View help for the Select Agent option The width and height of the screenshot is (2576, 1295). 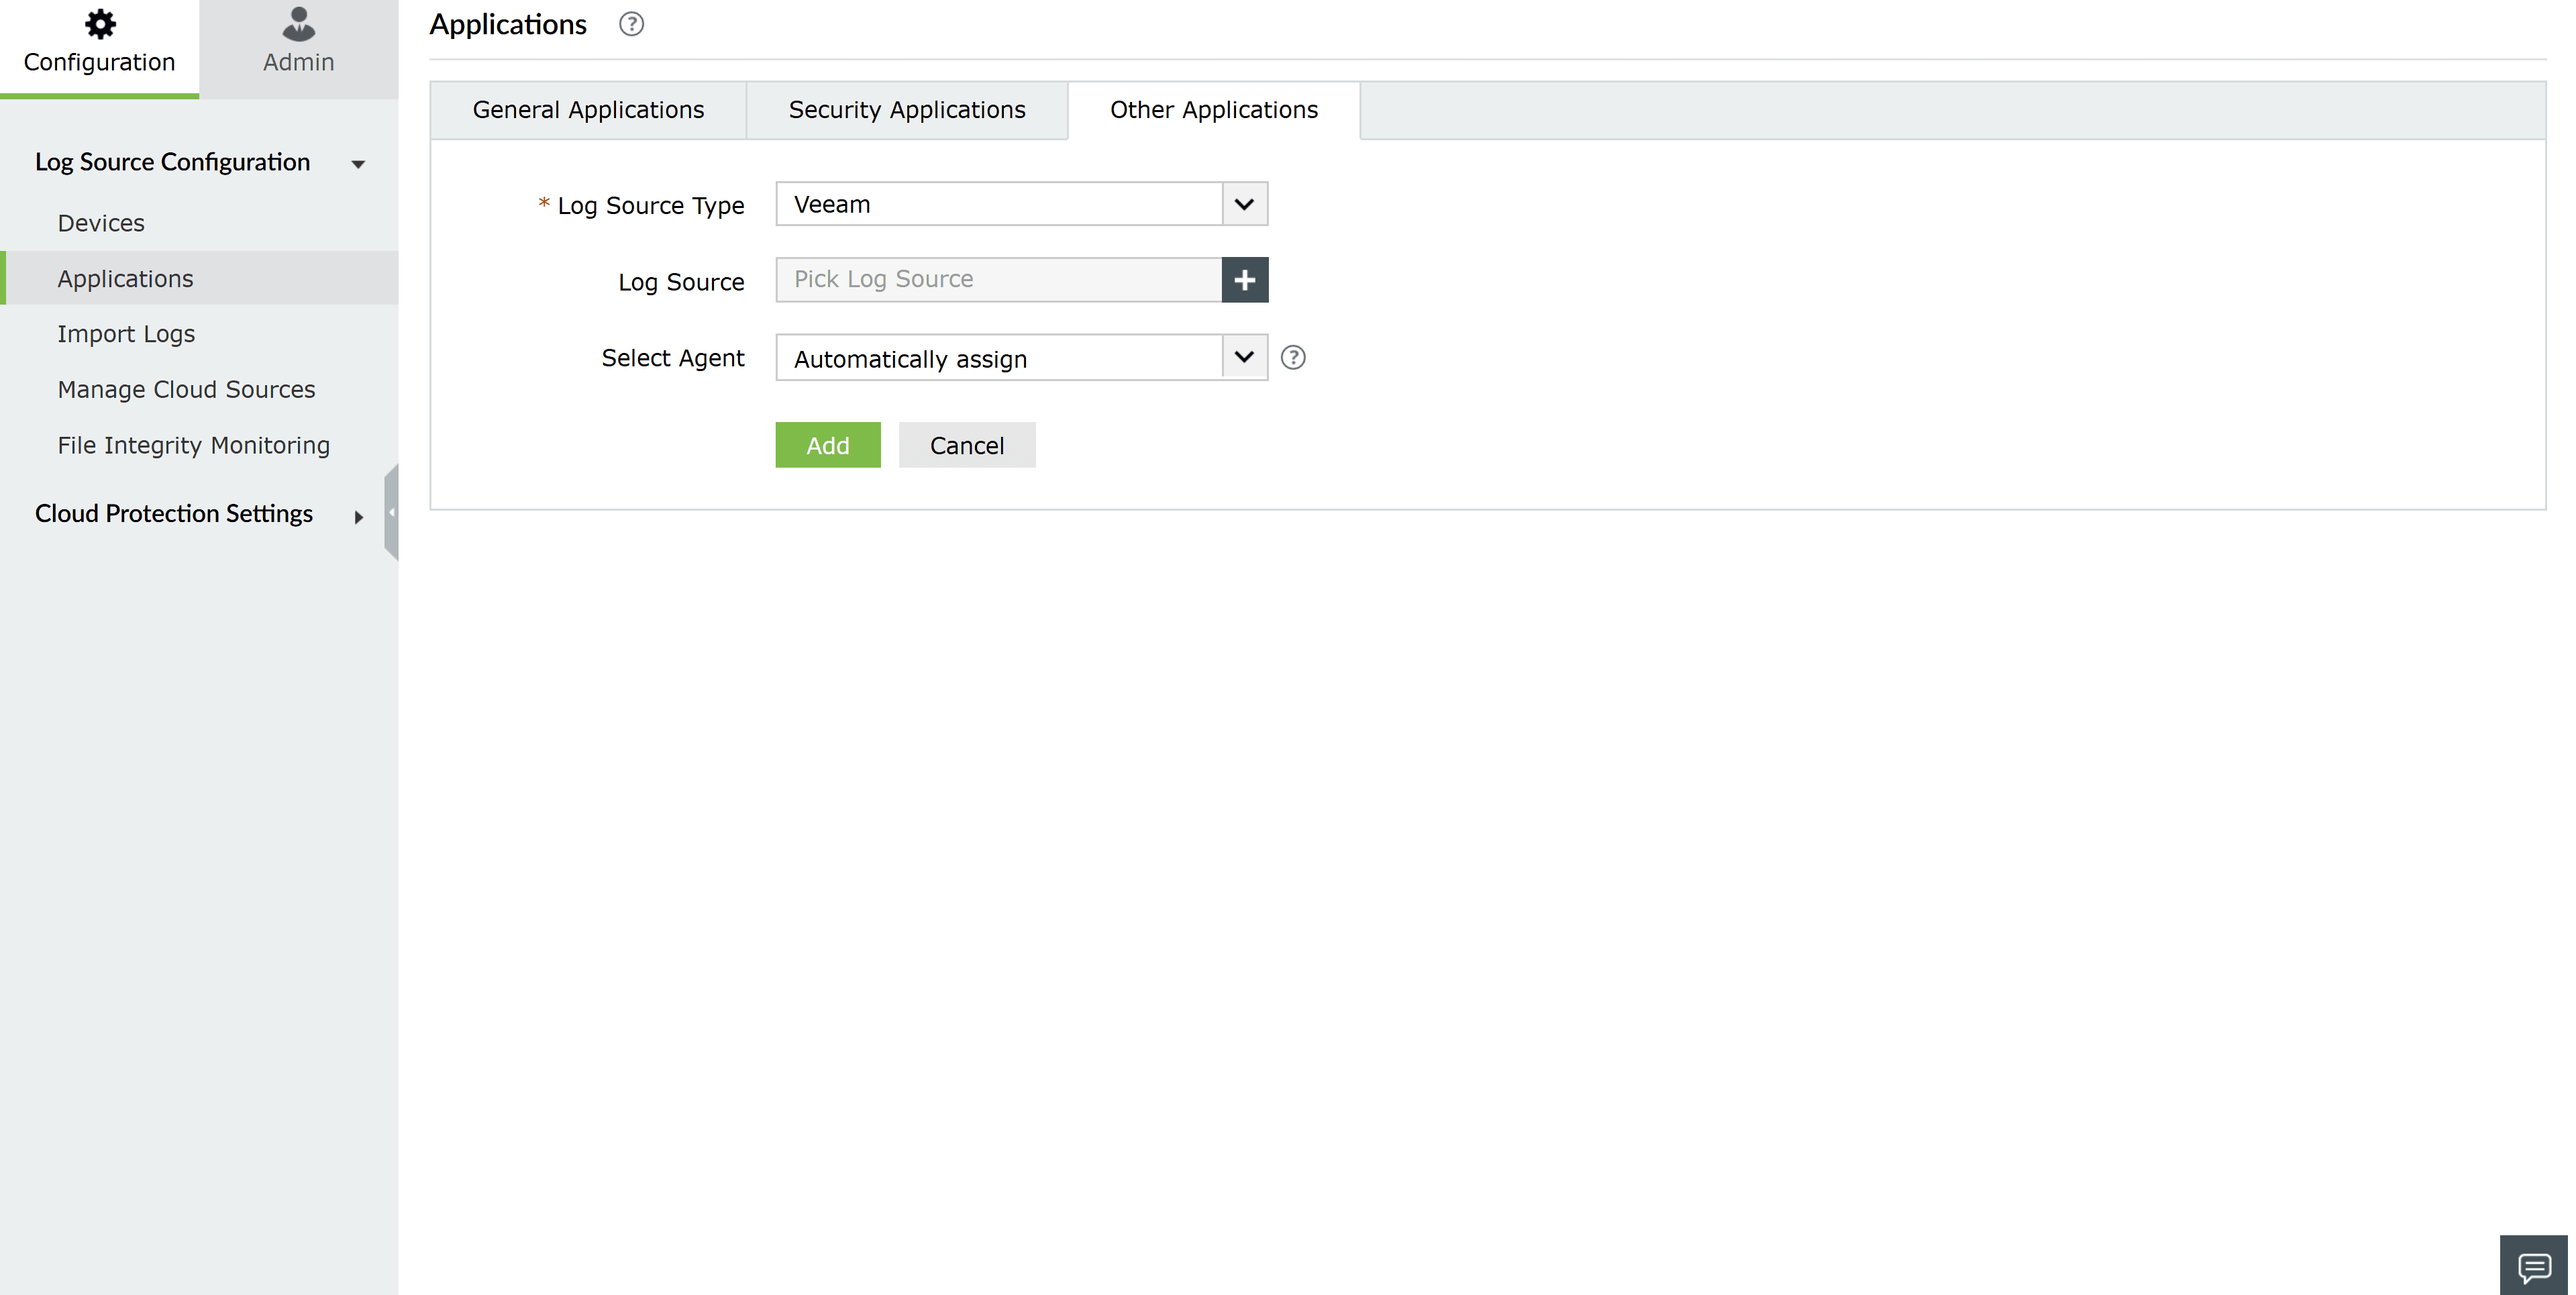coord(1292,357)
